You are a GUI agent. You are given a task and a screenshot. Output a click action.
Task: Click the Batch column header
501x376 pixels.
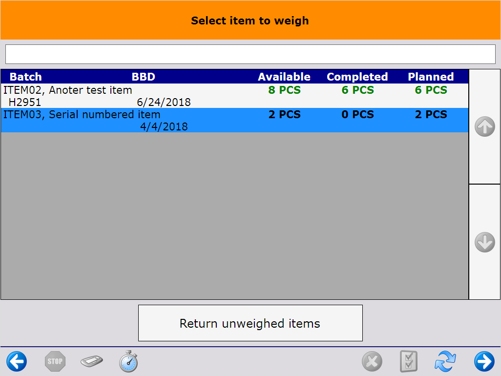[x=26, y=77]
